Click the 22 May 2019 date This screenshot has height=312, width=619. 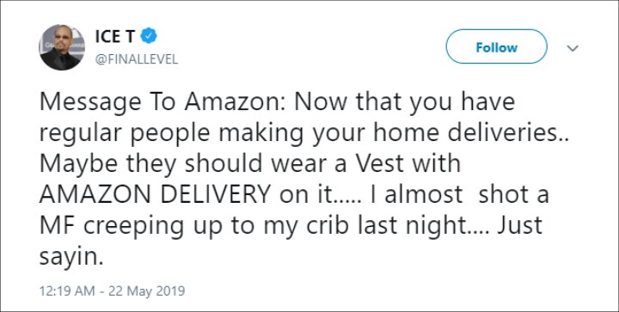click(x=146, y=291)
